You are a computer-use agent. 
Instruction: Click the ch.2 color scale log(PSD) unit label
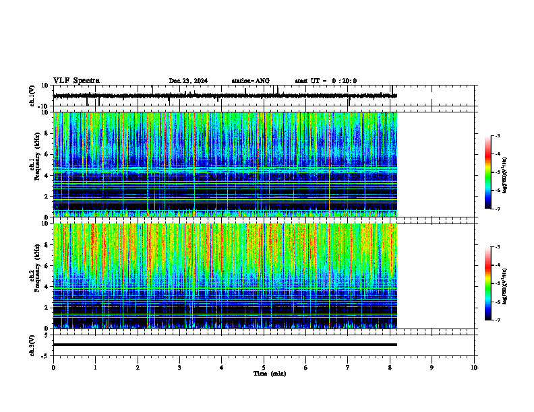[x=505, y=286]
